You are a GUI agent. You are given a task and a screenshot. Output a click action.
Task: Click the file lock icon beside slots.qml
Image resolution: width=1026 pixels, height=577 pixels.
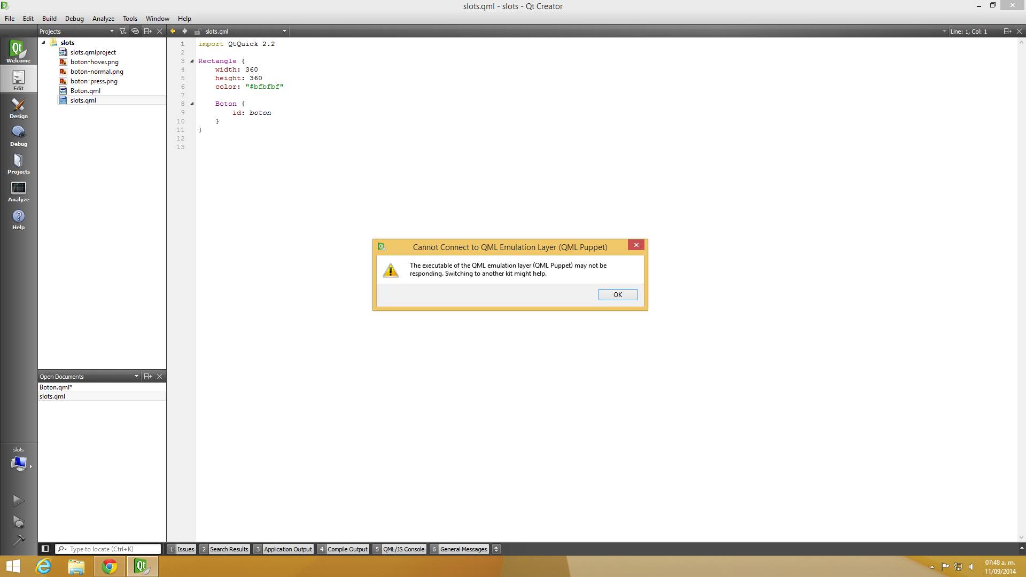tap(197, 32)
